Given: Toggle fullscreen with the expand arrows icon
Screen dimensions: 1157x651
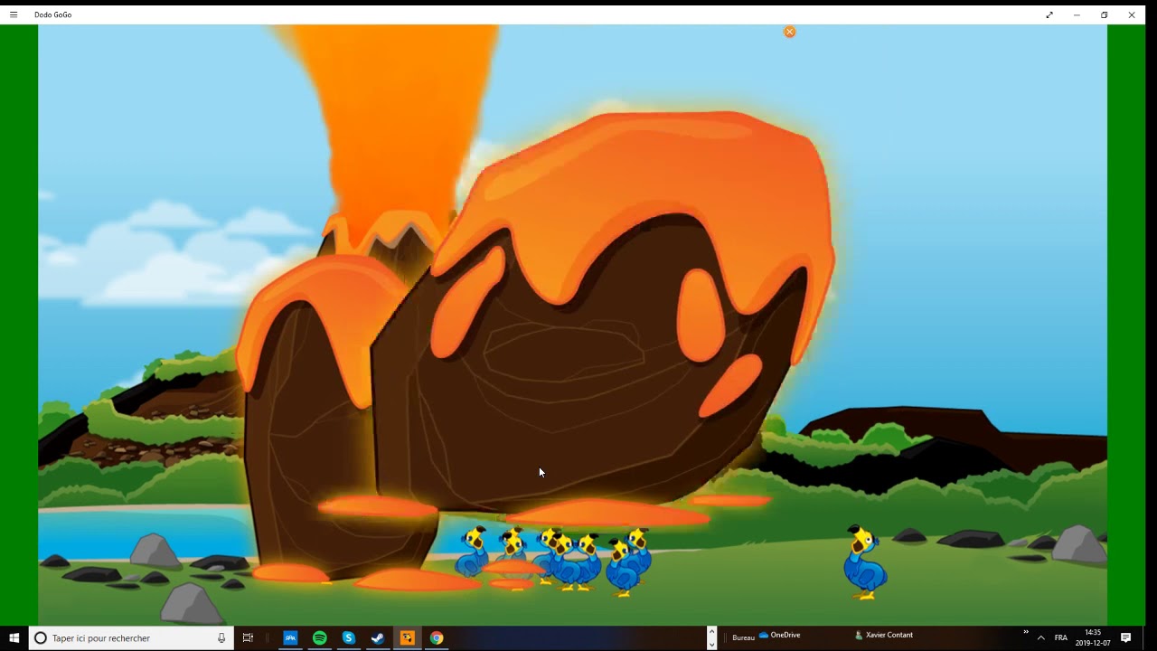Looking at the screenshot, I should [1049, 14].
